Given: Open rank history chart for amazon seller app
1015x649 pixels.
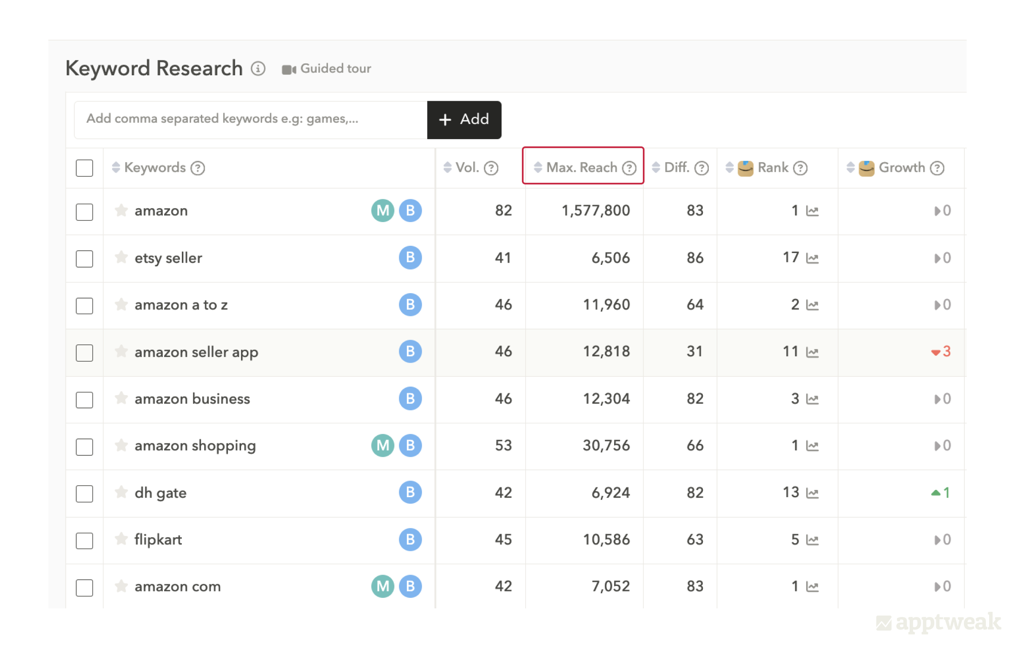Looking at the screenshot, I should coord(812,352).
